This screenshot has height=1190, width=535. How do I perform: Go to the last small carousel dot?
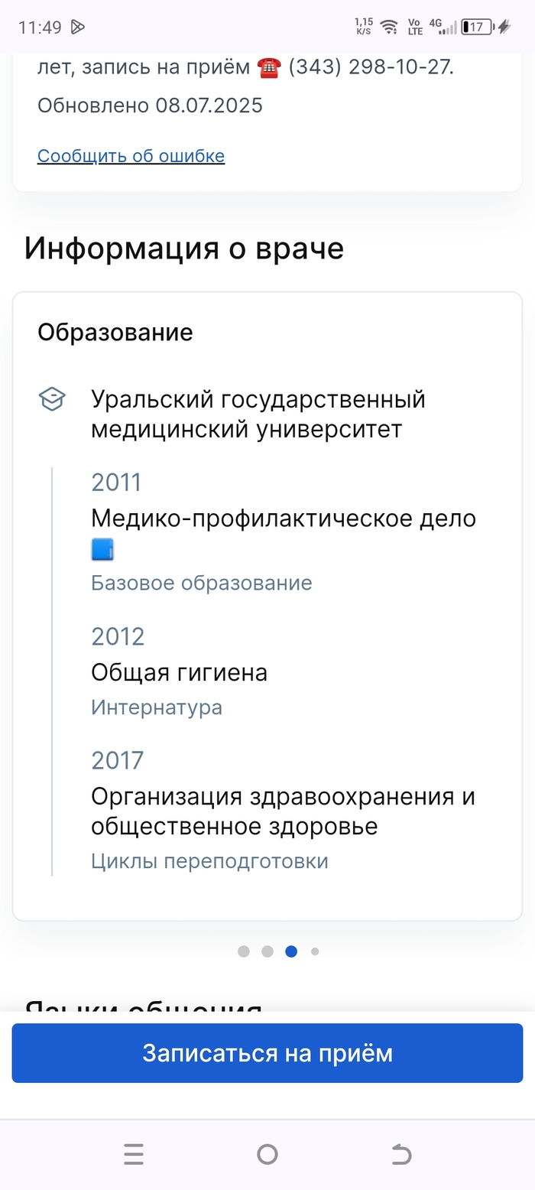tap(315, 951)
